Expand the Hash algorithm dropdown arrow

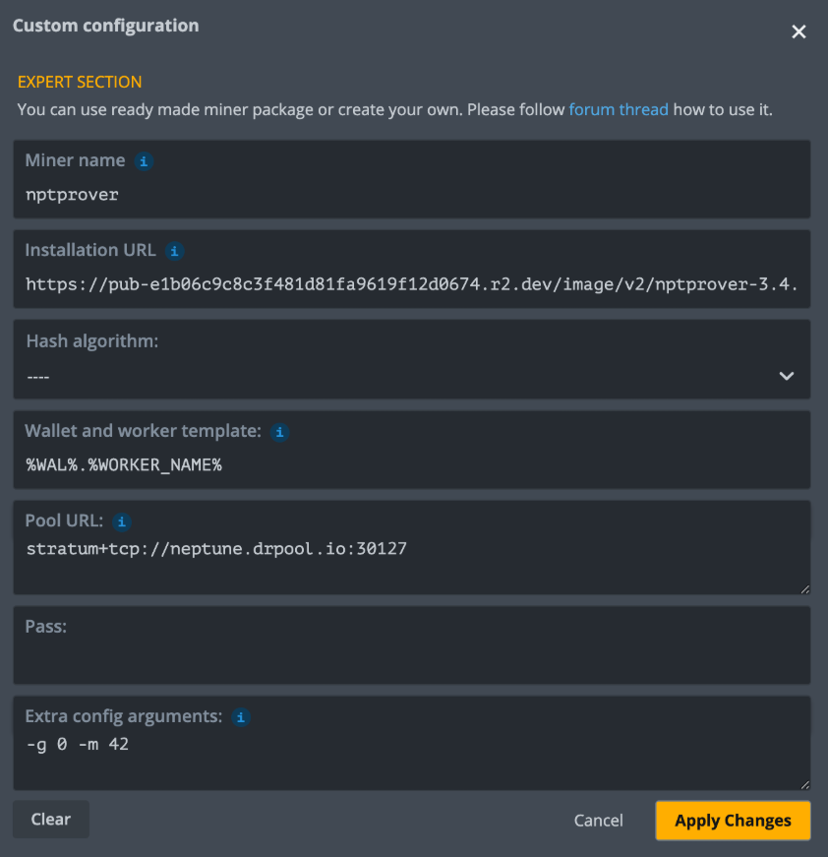[786, 376]
